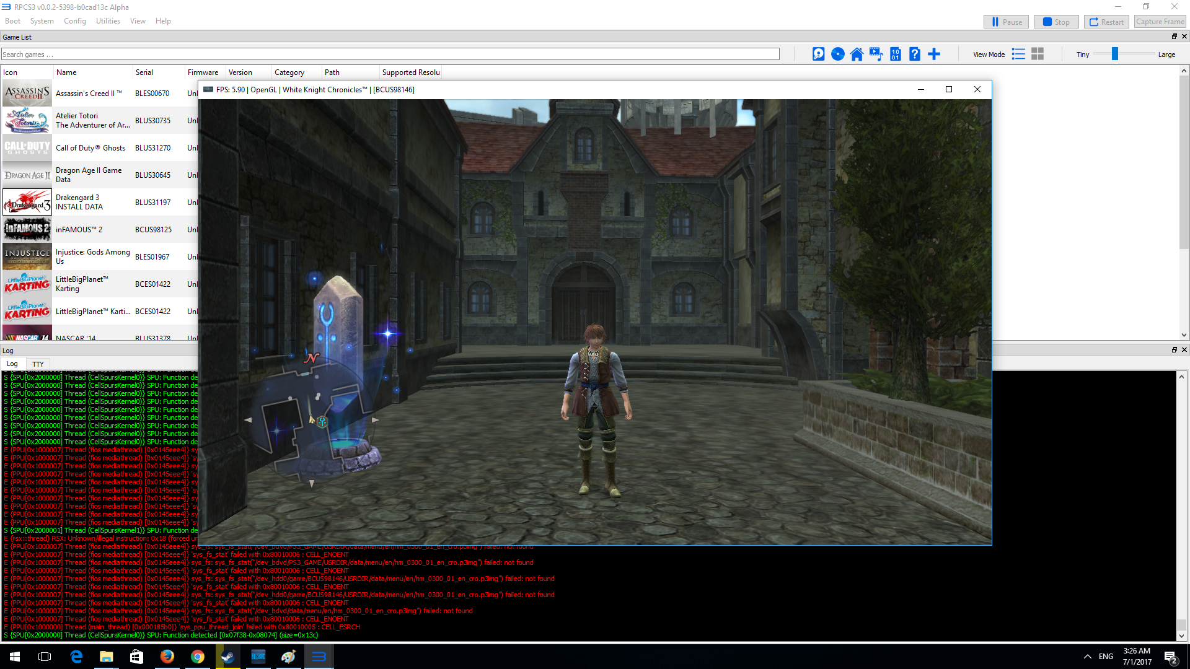Click the game list scrollbar down arrow

[x=1184, y=335]
